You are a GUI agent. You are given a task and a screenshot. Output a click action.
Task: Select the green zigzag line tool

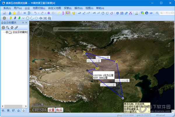tap(23, 18)
